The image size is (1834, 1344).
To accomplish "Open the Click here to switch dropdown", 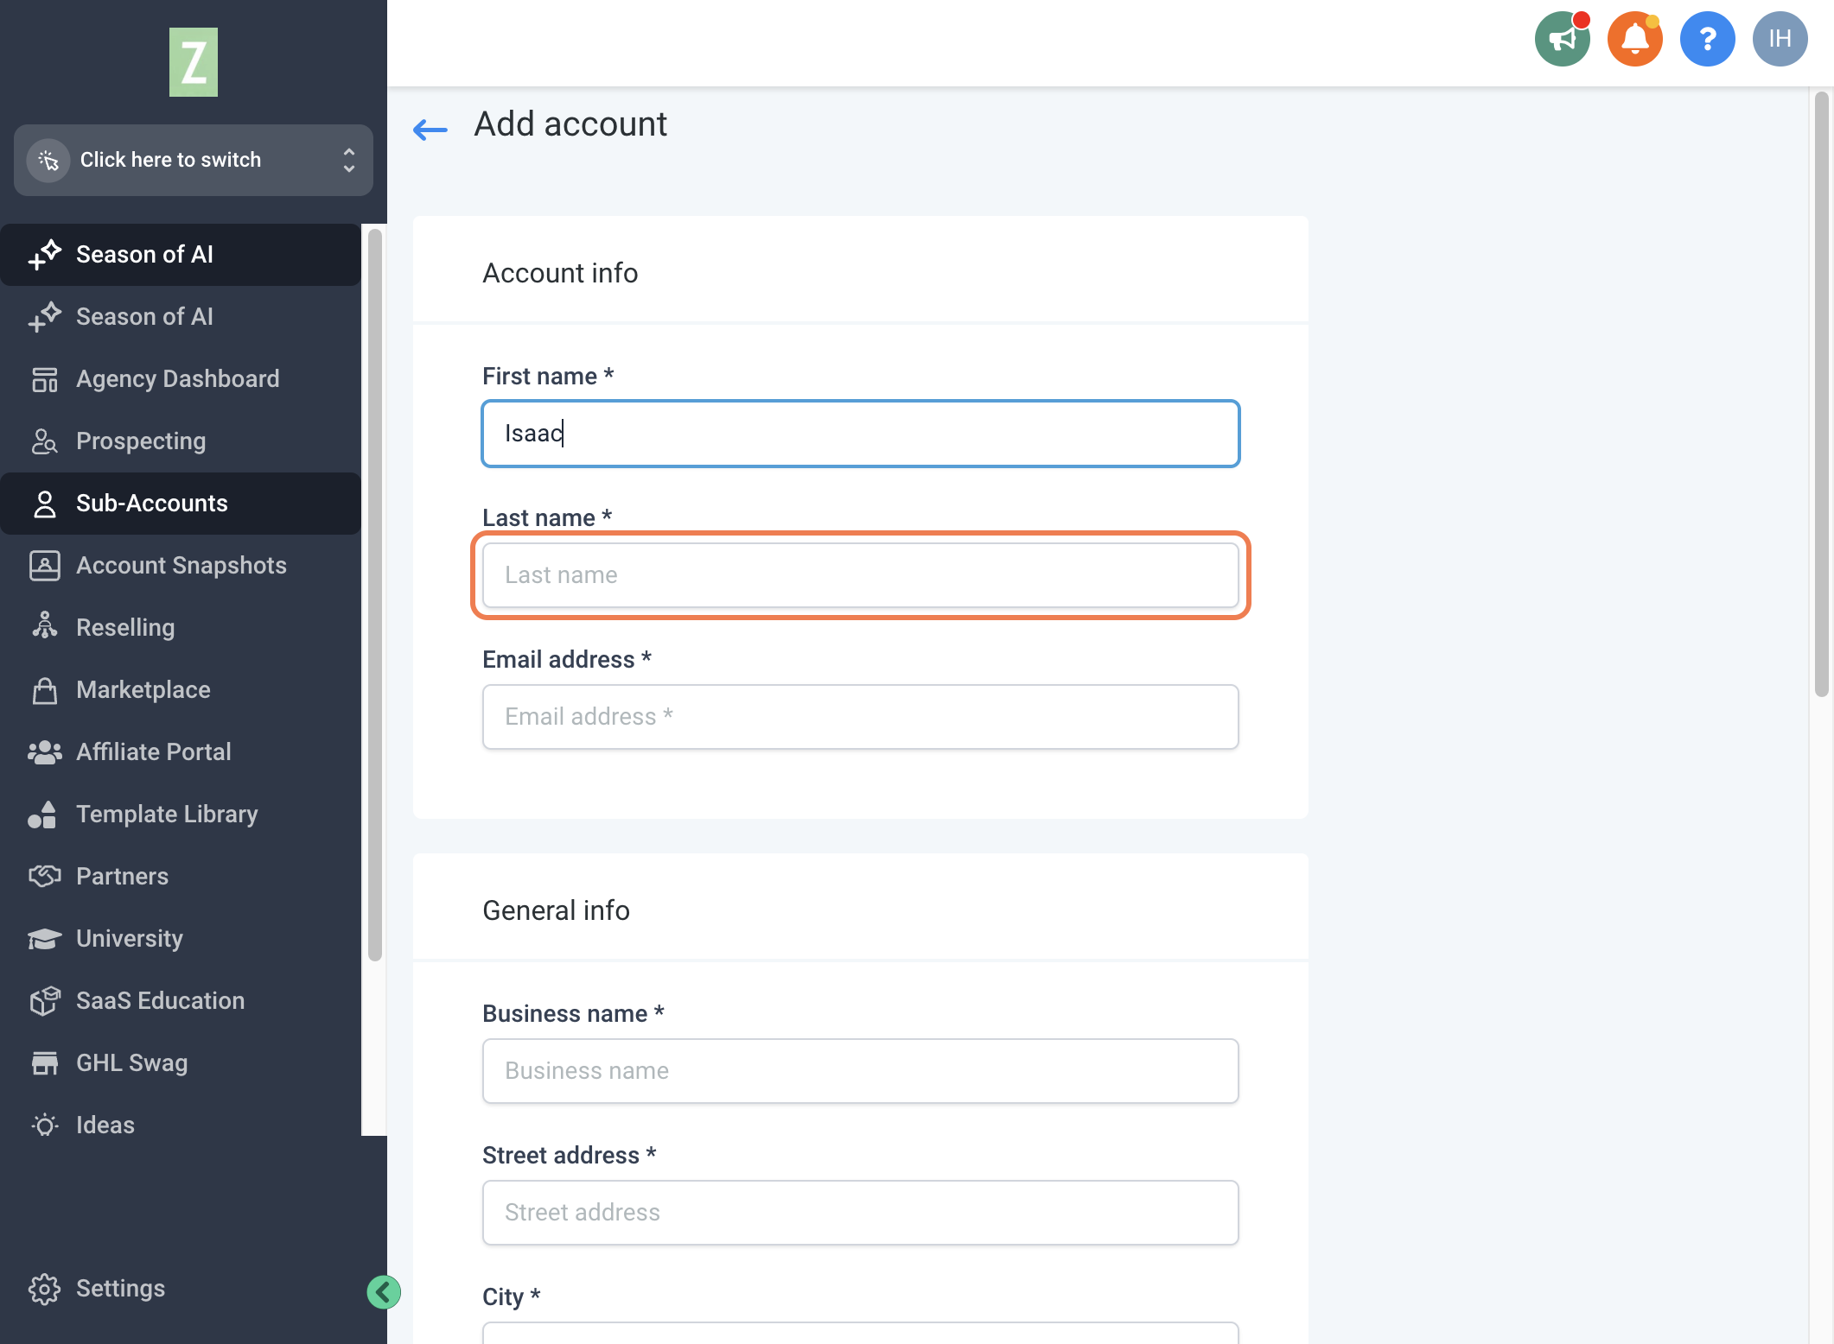I will 194,161.
